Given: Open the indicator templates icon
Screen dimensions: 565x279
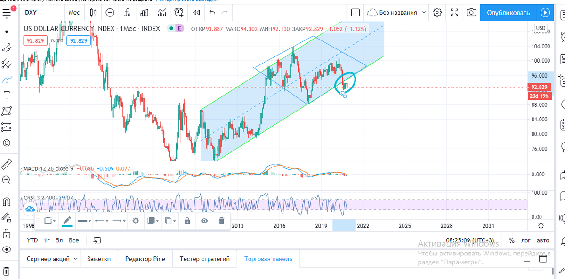Looking at the screenshot, I should [161, 12].
